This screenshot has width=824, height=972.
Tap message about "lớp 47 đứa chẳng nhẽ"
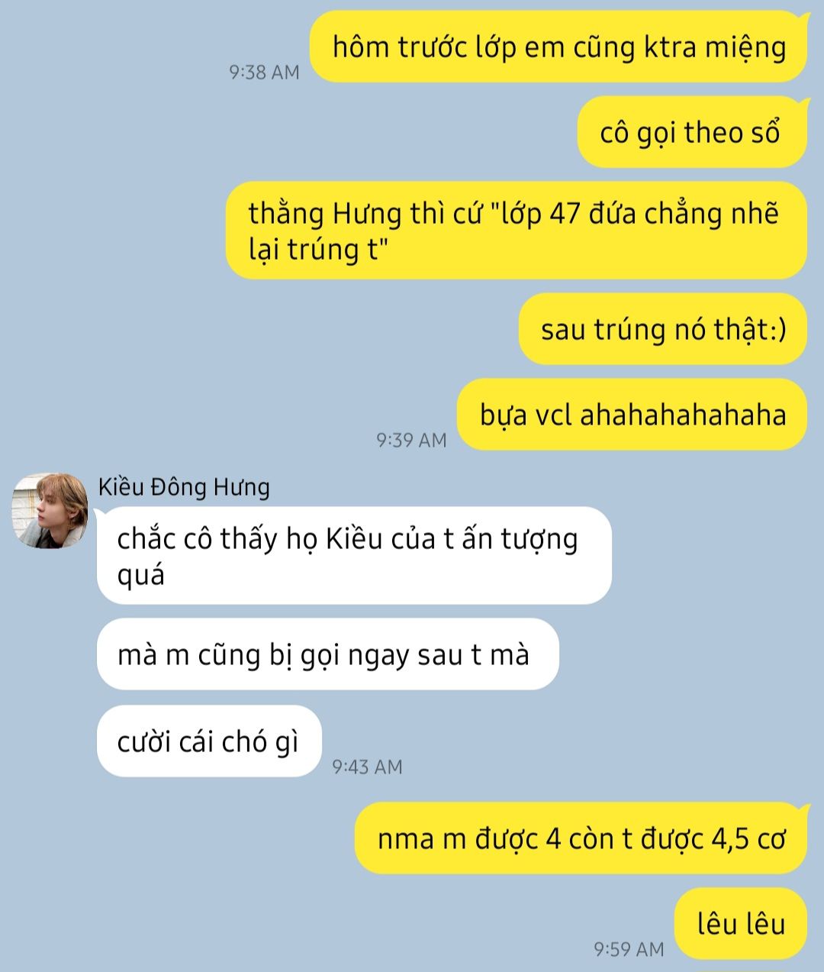pos(517,231)
